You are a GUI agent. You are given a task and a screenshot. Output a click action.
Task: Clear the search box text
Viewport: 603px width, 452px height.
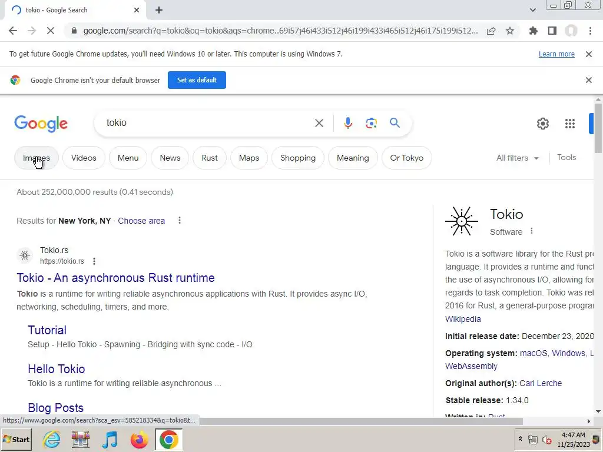point(319,123)
